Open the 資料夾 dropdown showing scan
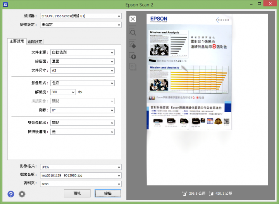The height and width of the screenshot is (204, 279). pyautogui.click(x=81, y=184)
